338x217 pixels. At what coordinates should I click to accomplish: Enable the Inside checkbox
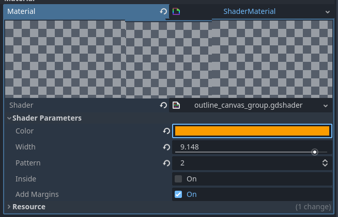[178, 179]
